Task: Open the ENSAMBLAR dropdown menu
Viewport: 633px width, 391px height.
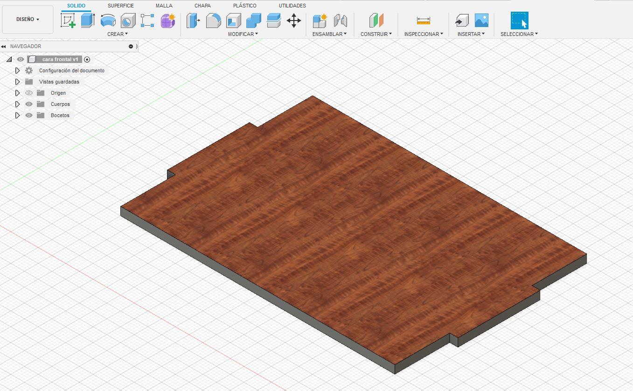Action: 329,34
